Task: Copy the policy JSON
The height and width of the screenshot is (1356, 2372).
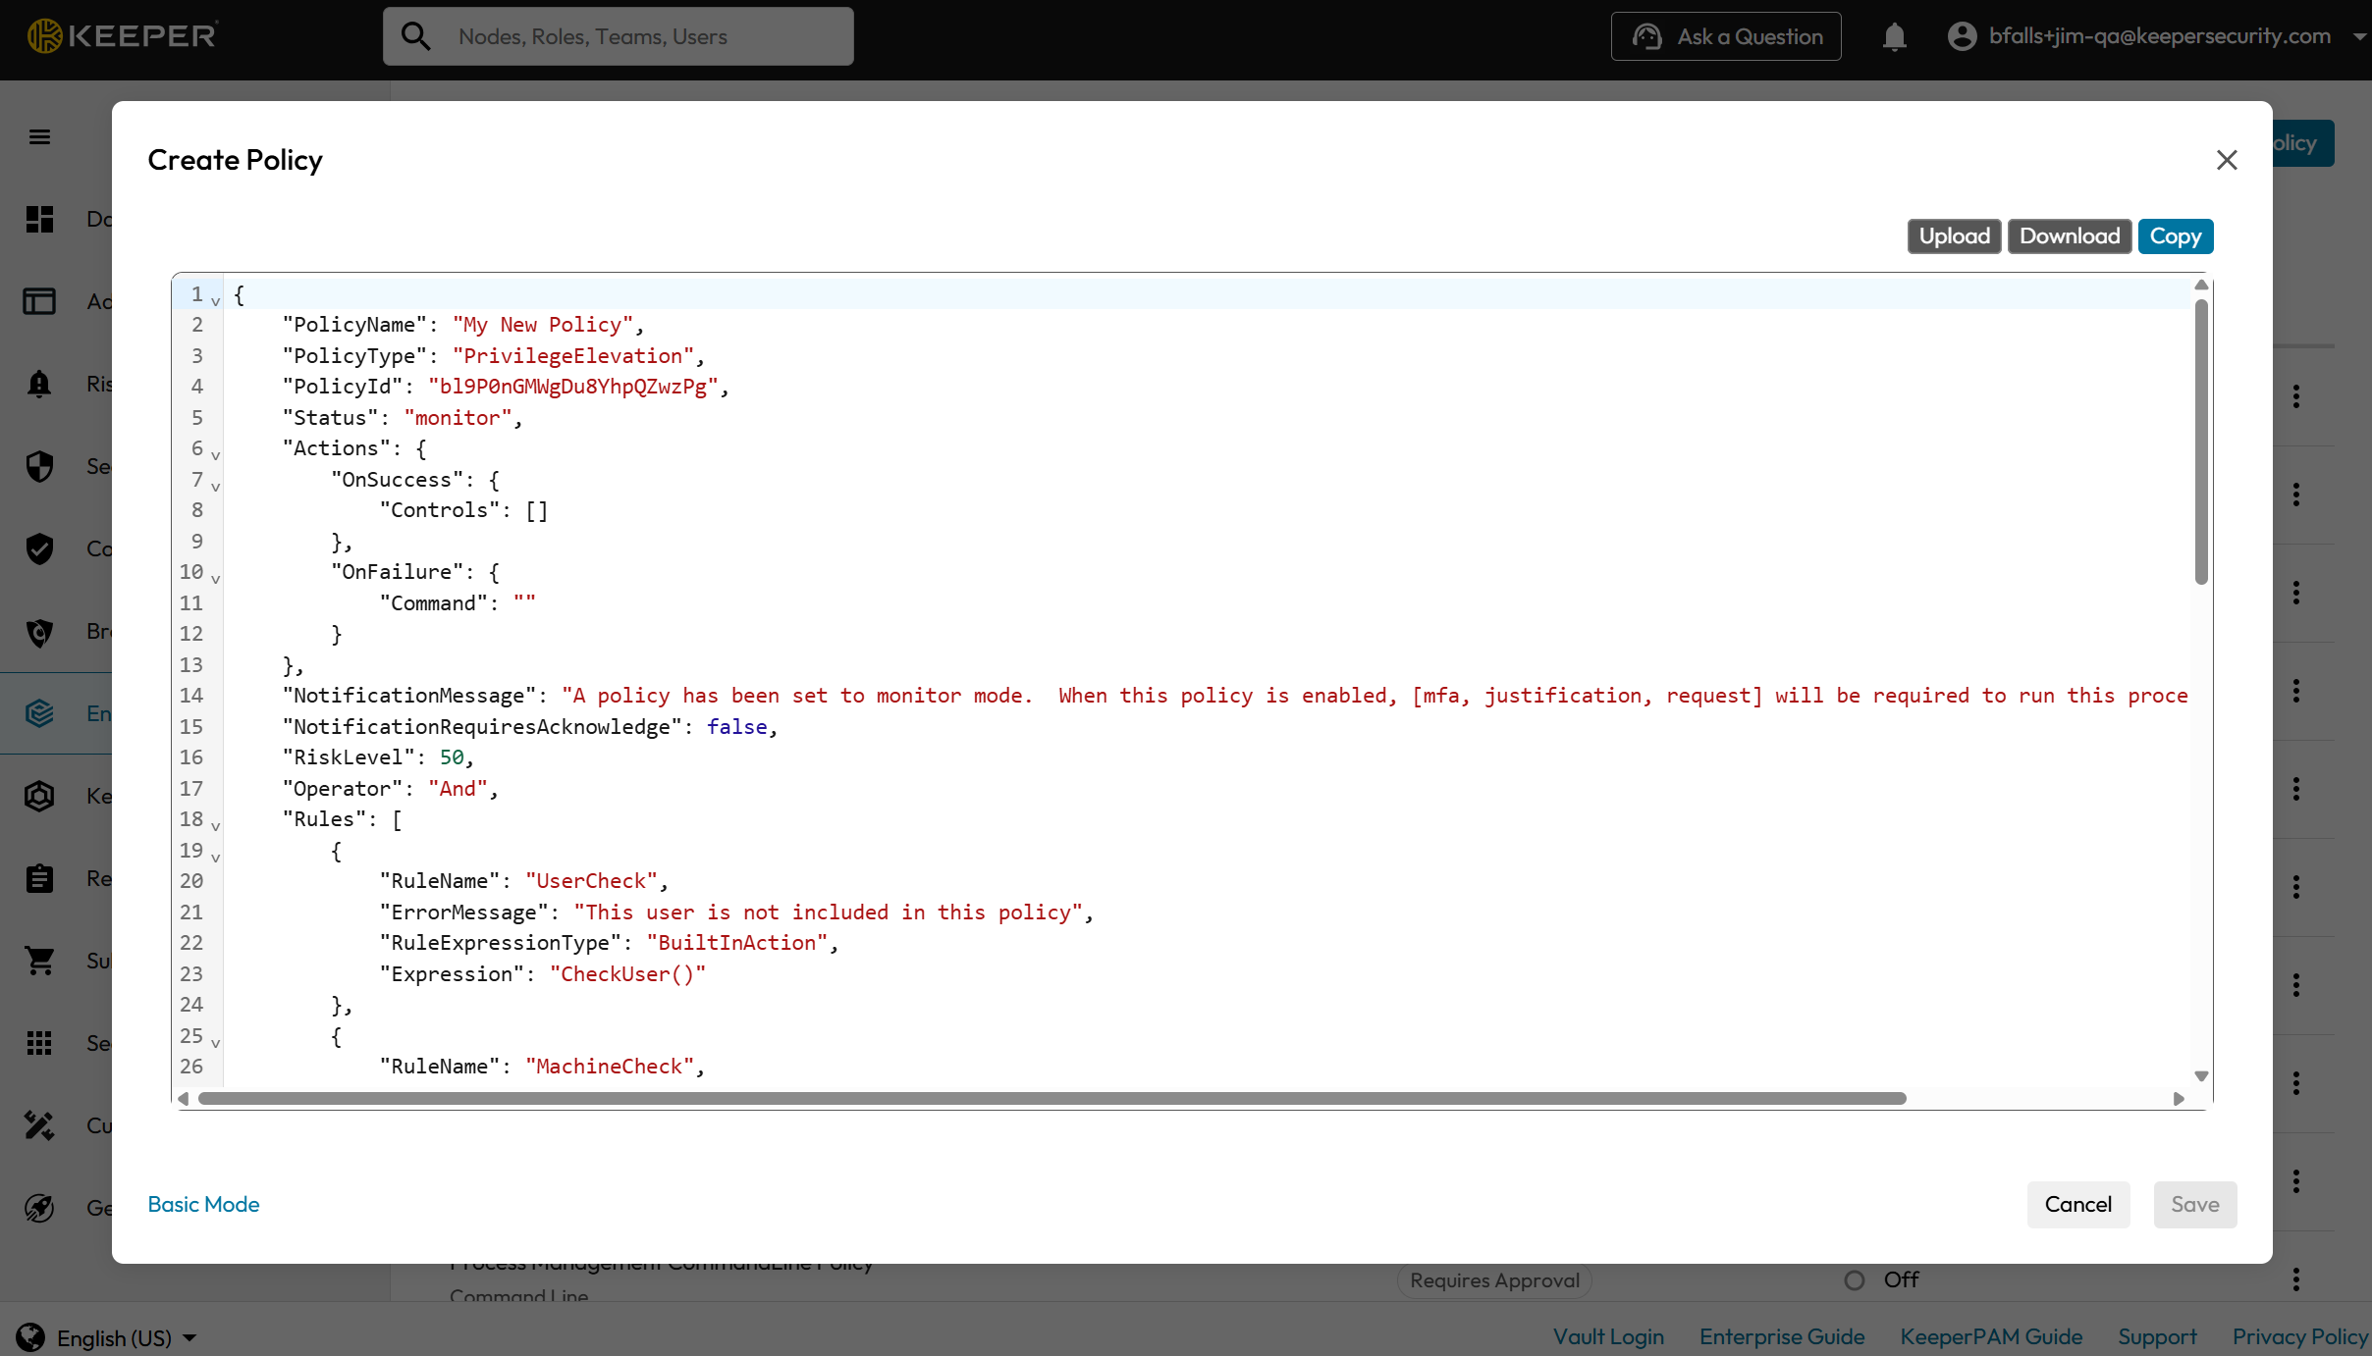Action: (x=2176, y=236)
